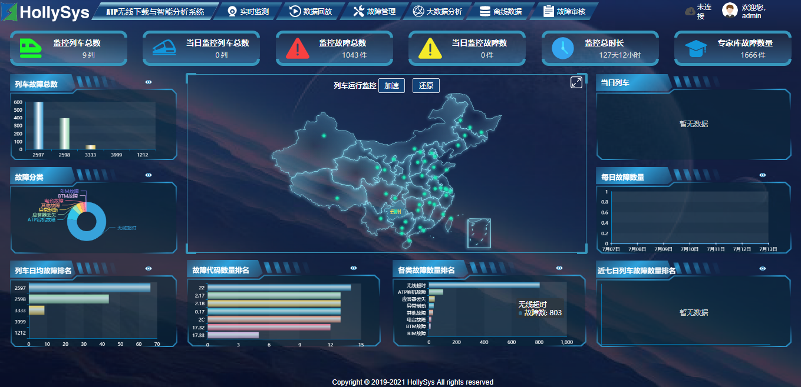Click the cloud connection status icon

pyautogui.click(x=690, y=11)
